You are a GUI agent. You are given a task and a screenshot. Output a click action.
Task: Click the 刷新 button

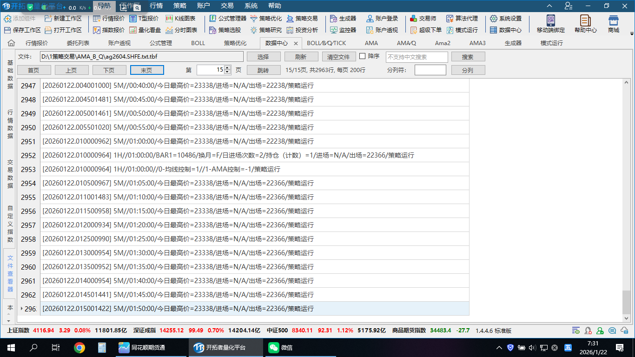click(x=301, y=57)
